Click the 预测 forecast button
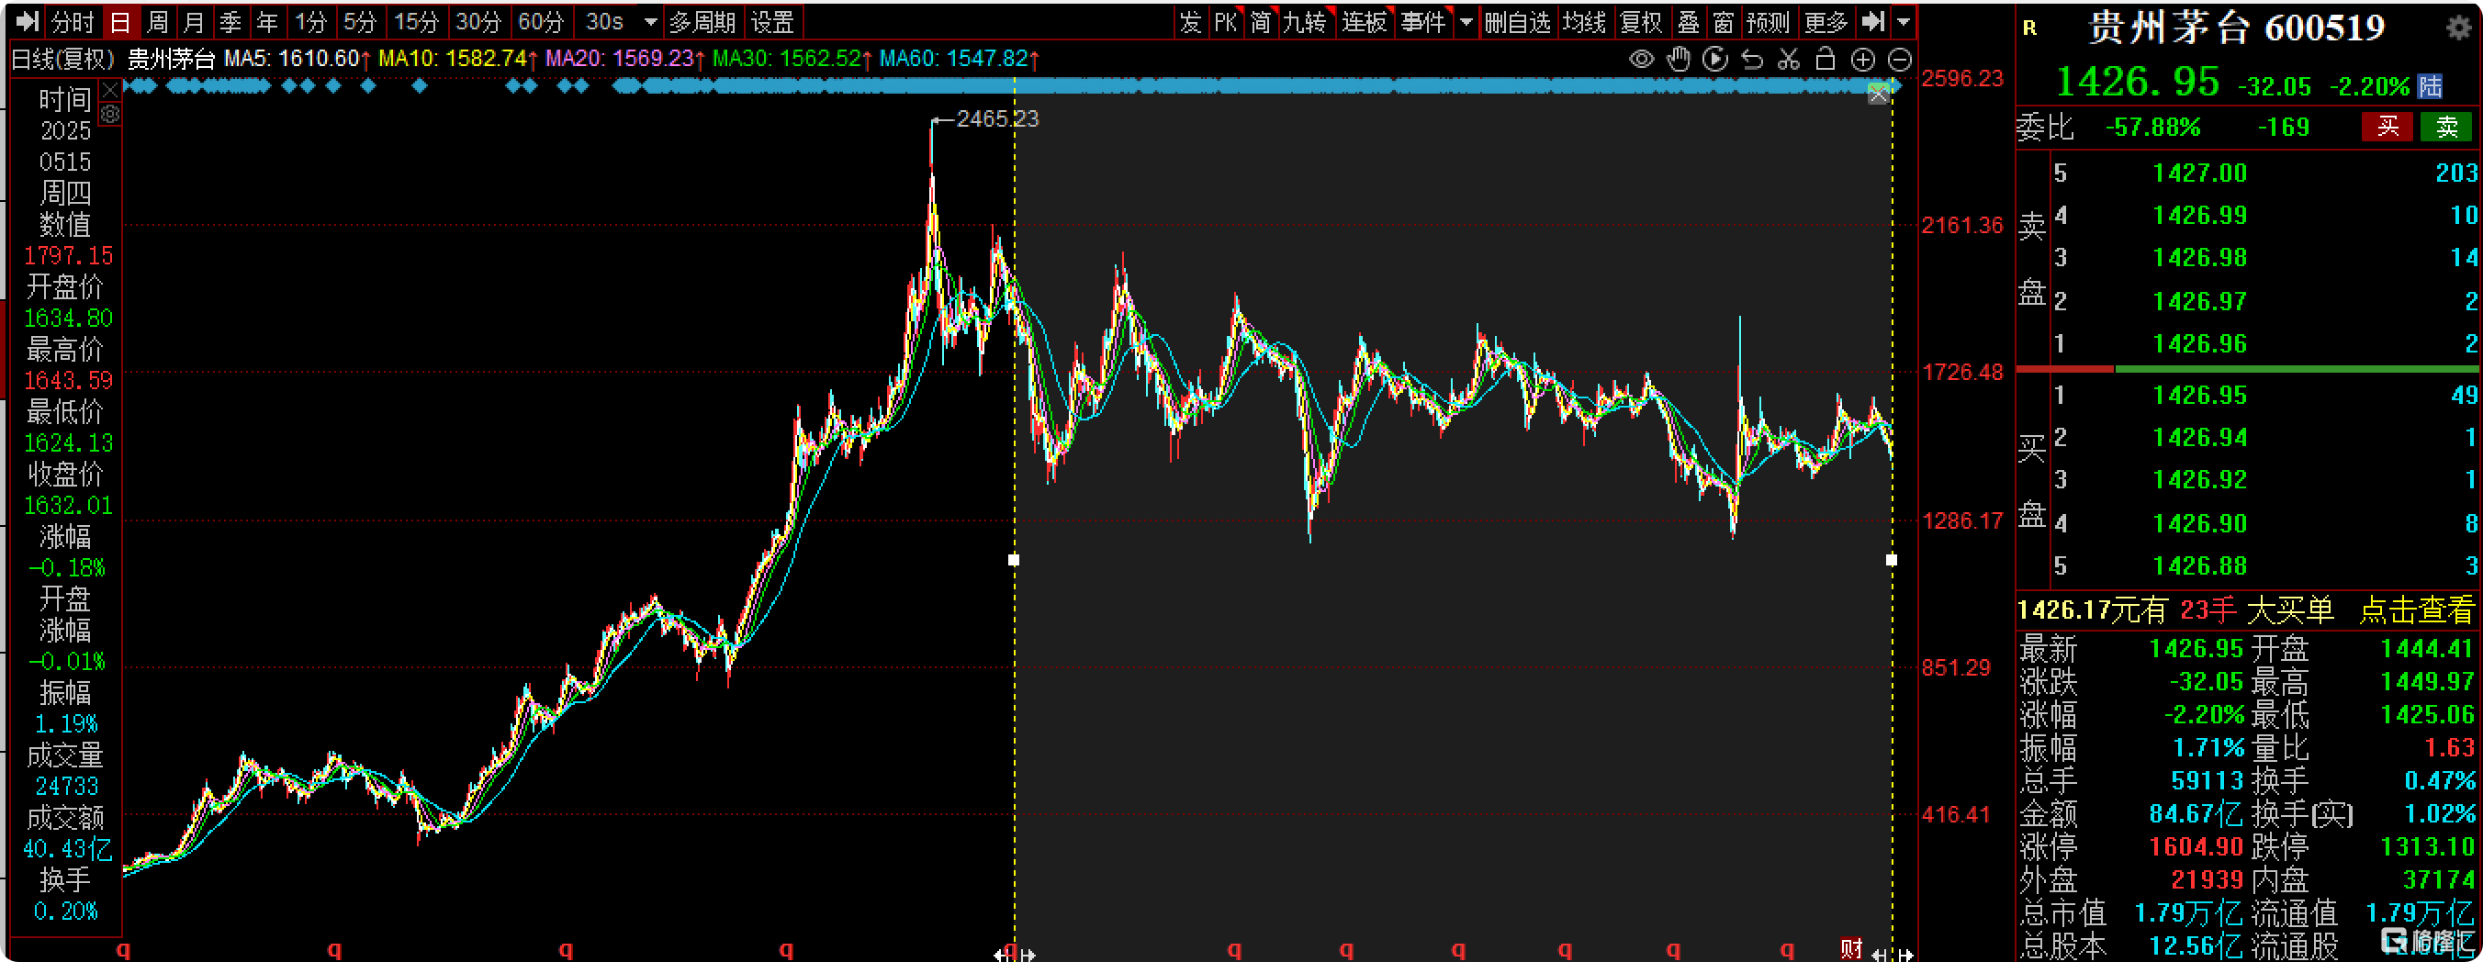Screen dimensions: 2483x962 tap(1768, 21)
